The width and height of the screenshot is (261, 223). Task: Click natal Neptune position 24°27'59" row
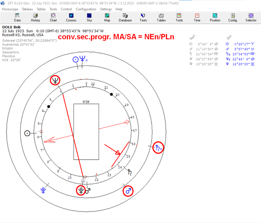[204, 59]
